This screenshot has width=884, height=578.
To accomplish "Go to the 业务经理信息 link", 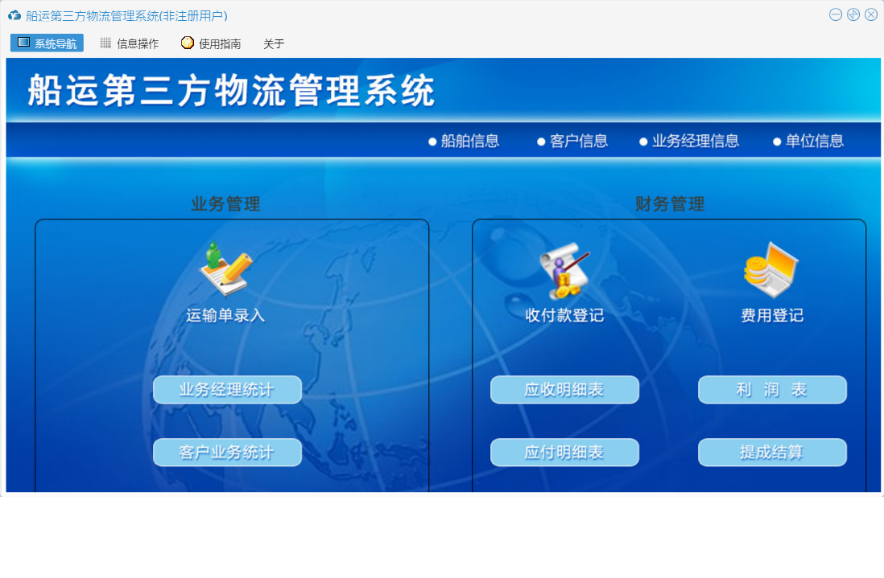I will pos(689,141).
